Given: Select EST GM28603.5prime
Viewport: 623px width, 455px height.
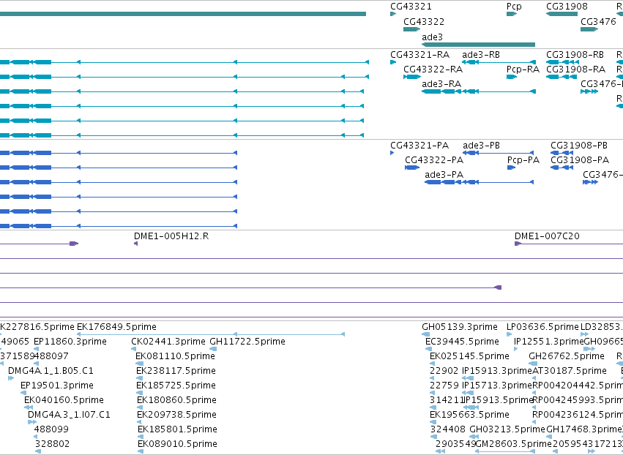Looking at the screenshot, I should pos(514,444).
